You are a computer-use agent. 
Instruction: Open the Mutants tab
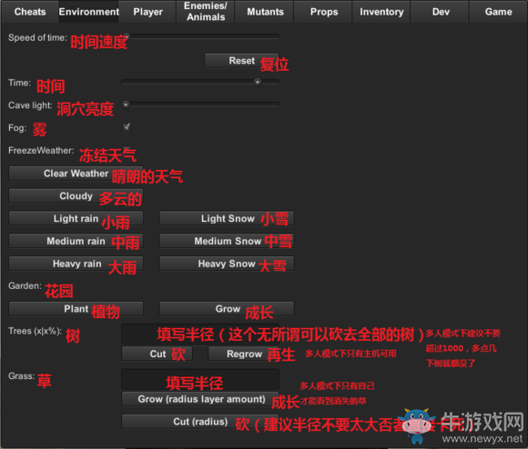pos(265,12)
